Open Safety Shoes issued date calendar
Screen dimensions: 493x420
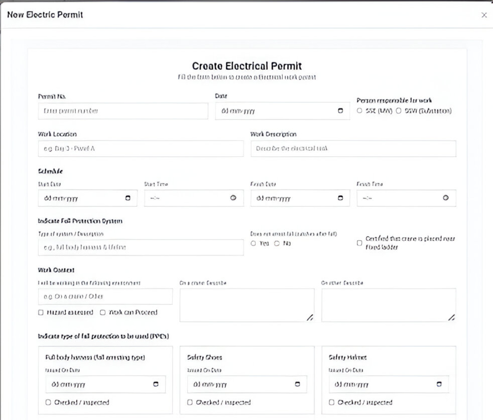(298, 384)
